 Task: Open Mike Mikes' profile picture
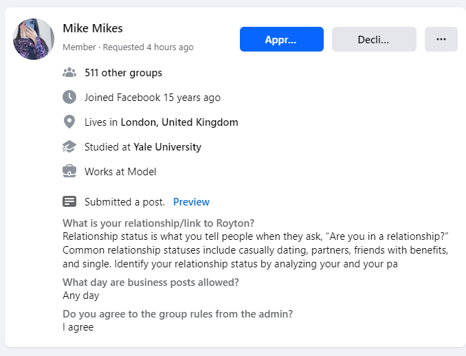34,39
